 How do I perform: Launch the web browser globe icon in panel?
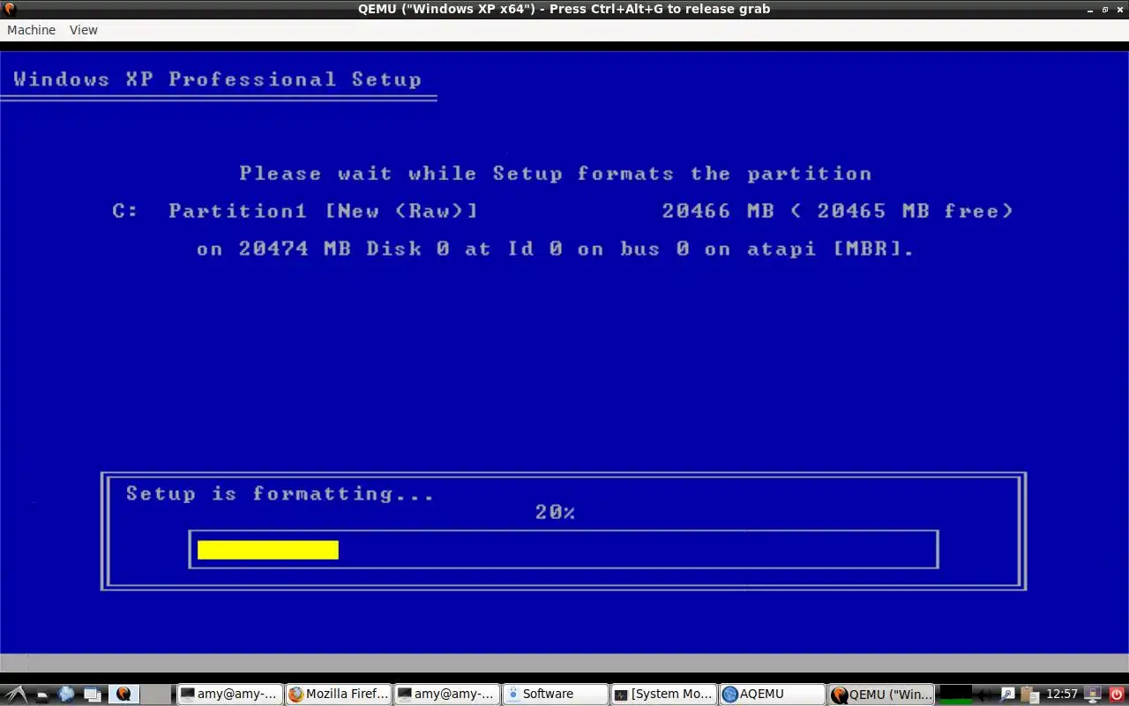(65, 695)
